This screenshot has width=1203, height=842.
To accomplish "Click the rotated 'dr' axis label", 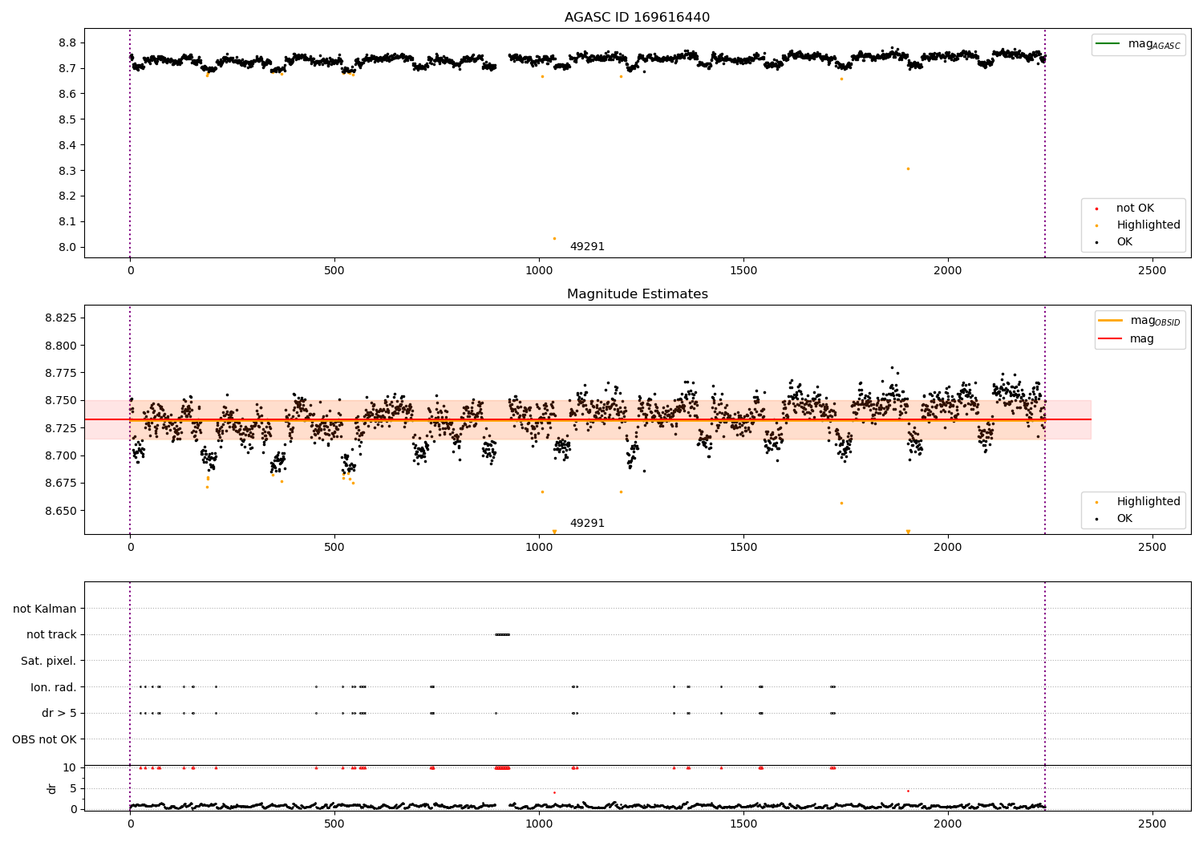I will pos(52,788).
